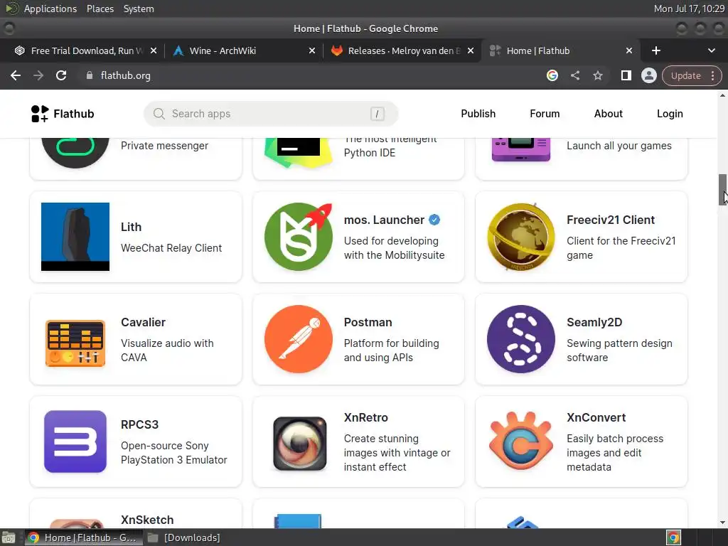Click the XnConvert orange icon
Viewport: 728px width, 546px height.
[521, 441]
